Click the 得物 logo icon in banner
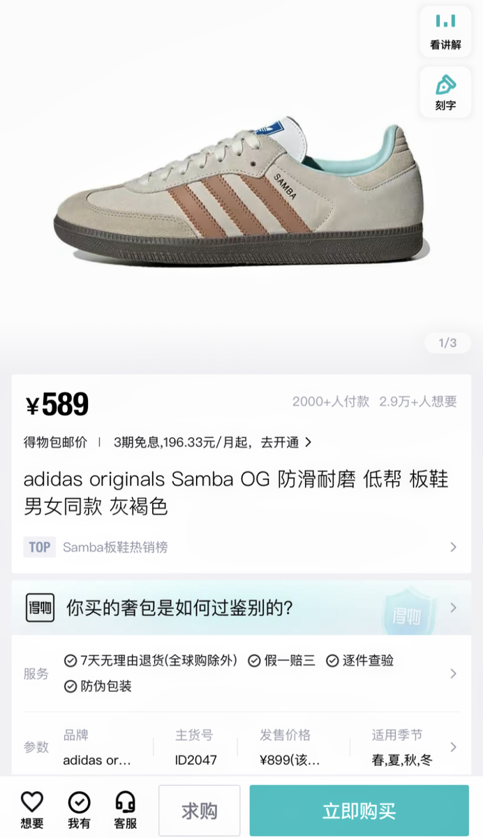This screenshot has height=838, width=483. 40,608
